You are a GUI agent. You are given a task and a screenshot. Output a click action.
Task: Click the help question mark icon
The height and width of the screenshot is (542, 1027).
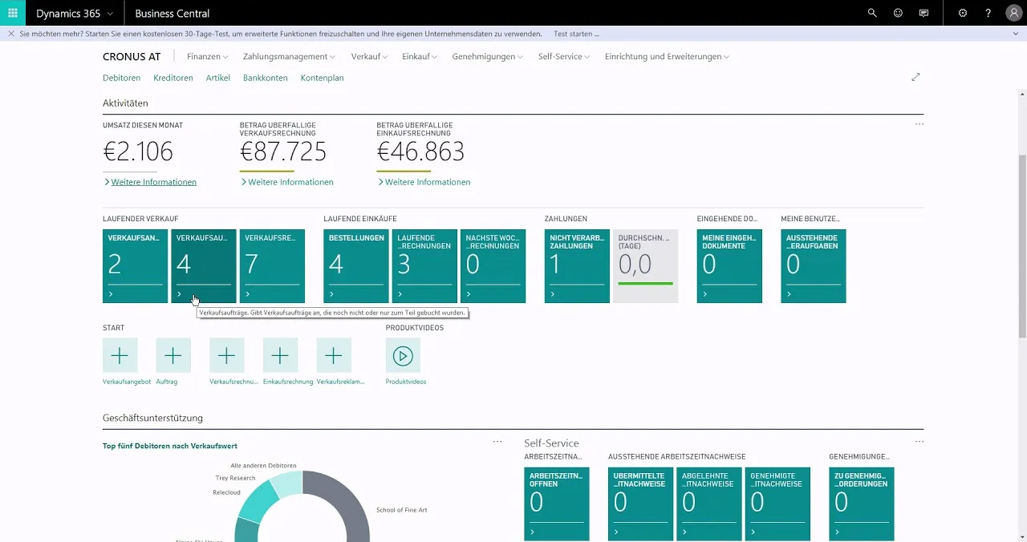[988, 13]
